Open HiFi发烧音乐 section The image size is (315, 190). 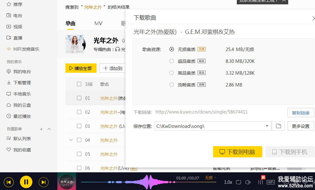tap(23, 49)
